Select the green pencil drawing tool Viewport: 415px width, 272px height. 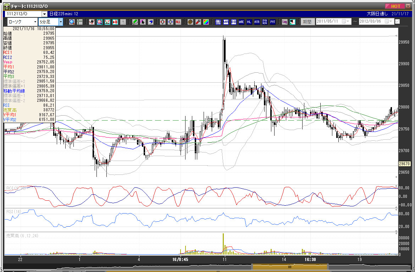coord(135,22)
